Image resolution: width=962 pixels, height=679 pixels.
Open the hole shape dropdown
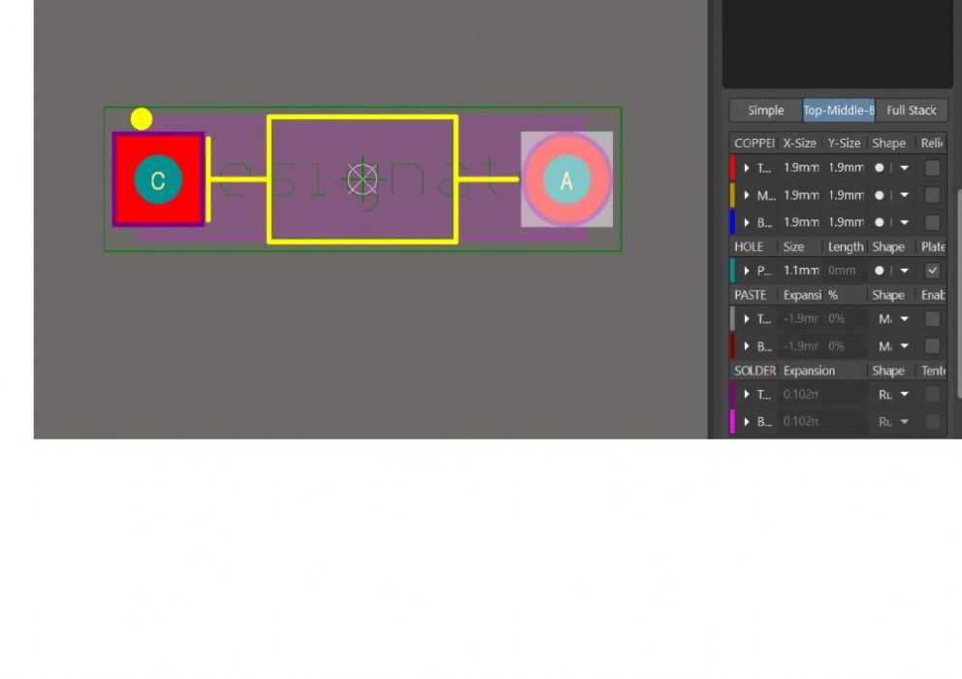coord(904,271)
